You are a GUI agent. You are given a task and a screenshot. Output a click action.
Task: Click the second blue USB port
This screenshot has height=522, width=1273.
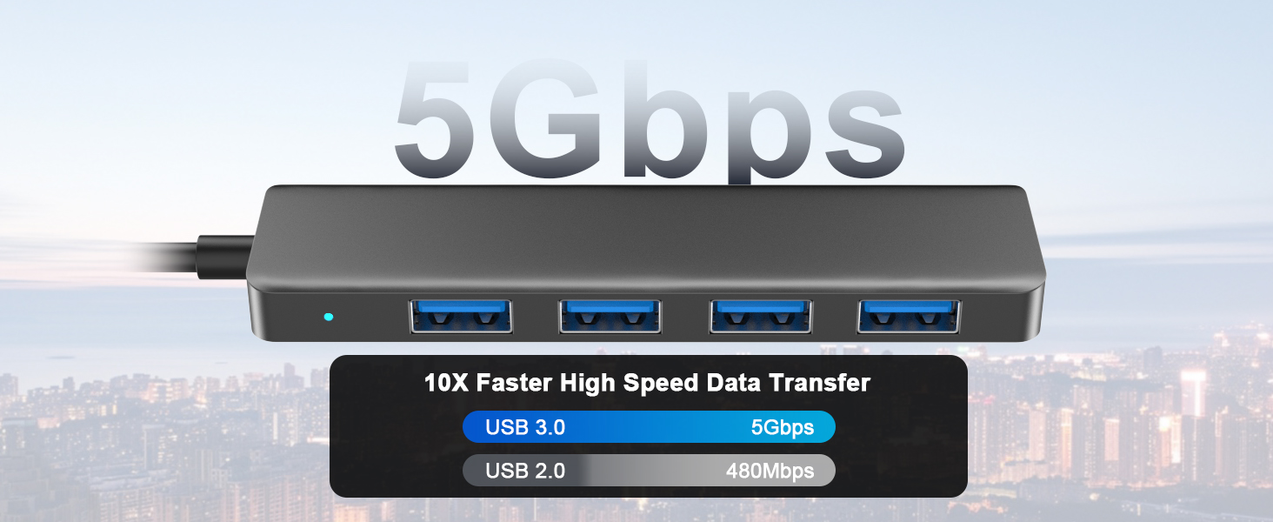click(610, 316)
